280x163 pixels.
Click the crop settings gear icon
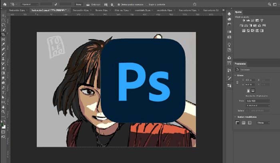point(112,4)
